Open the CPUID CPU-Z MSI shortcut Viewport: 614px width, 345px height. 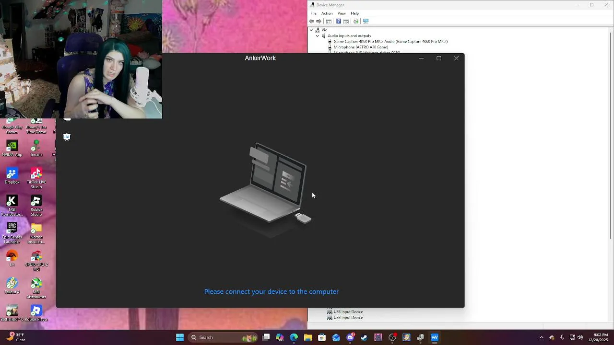36,261
